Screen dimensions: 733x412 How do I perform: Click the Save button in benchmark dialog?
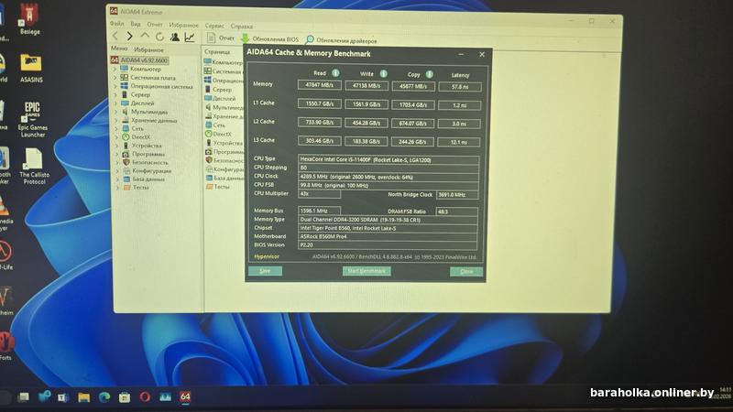(265, 271)
